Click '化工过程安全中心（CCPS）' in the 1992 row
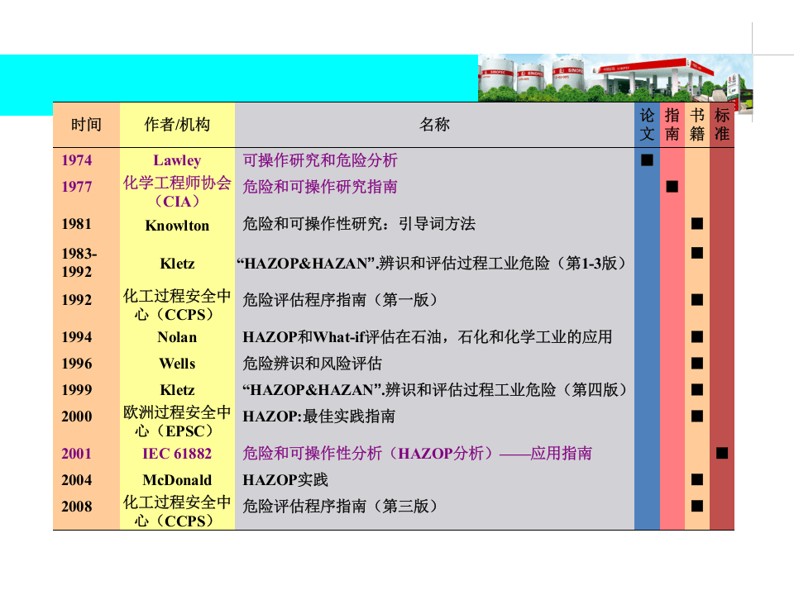The height and width of the screenshot is (595, 794). pyautogui.click(x=177, y=305)
